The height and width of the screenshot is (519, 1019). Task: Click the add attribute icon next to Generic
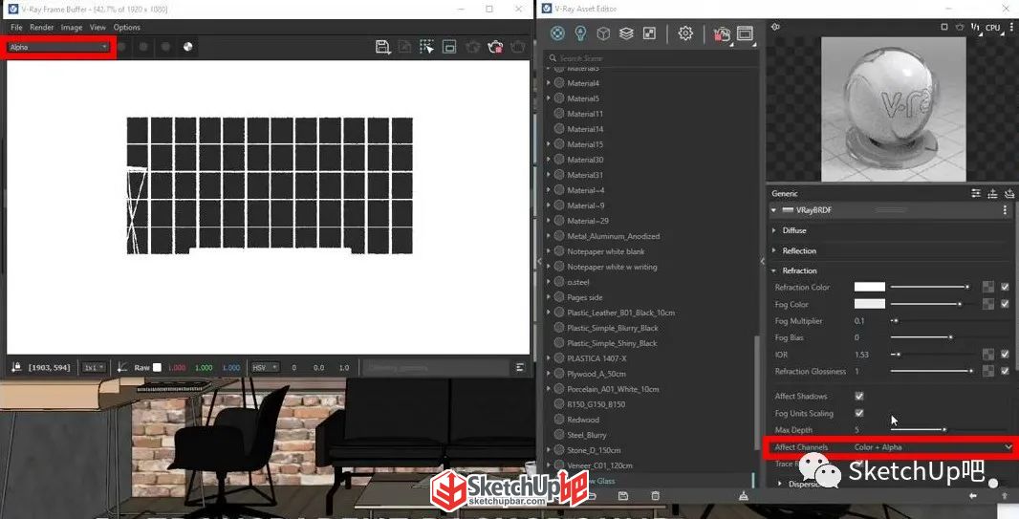point(992,194)
